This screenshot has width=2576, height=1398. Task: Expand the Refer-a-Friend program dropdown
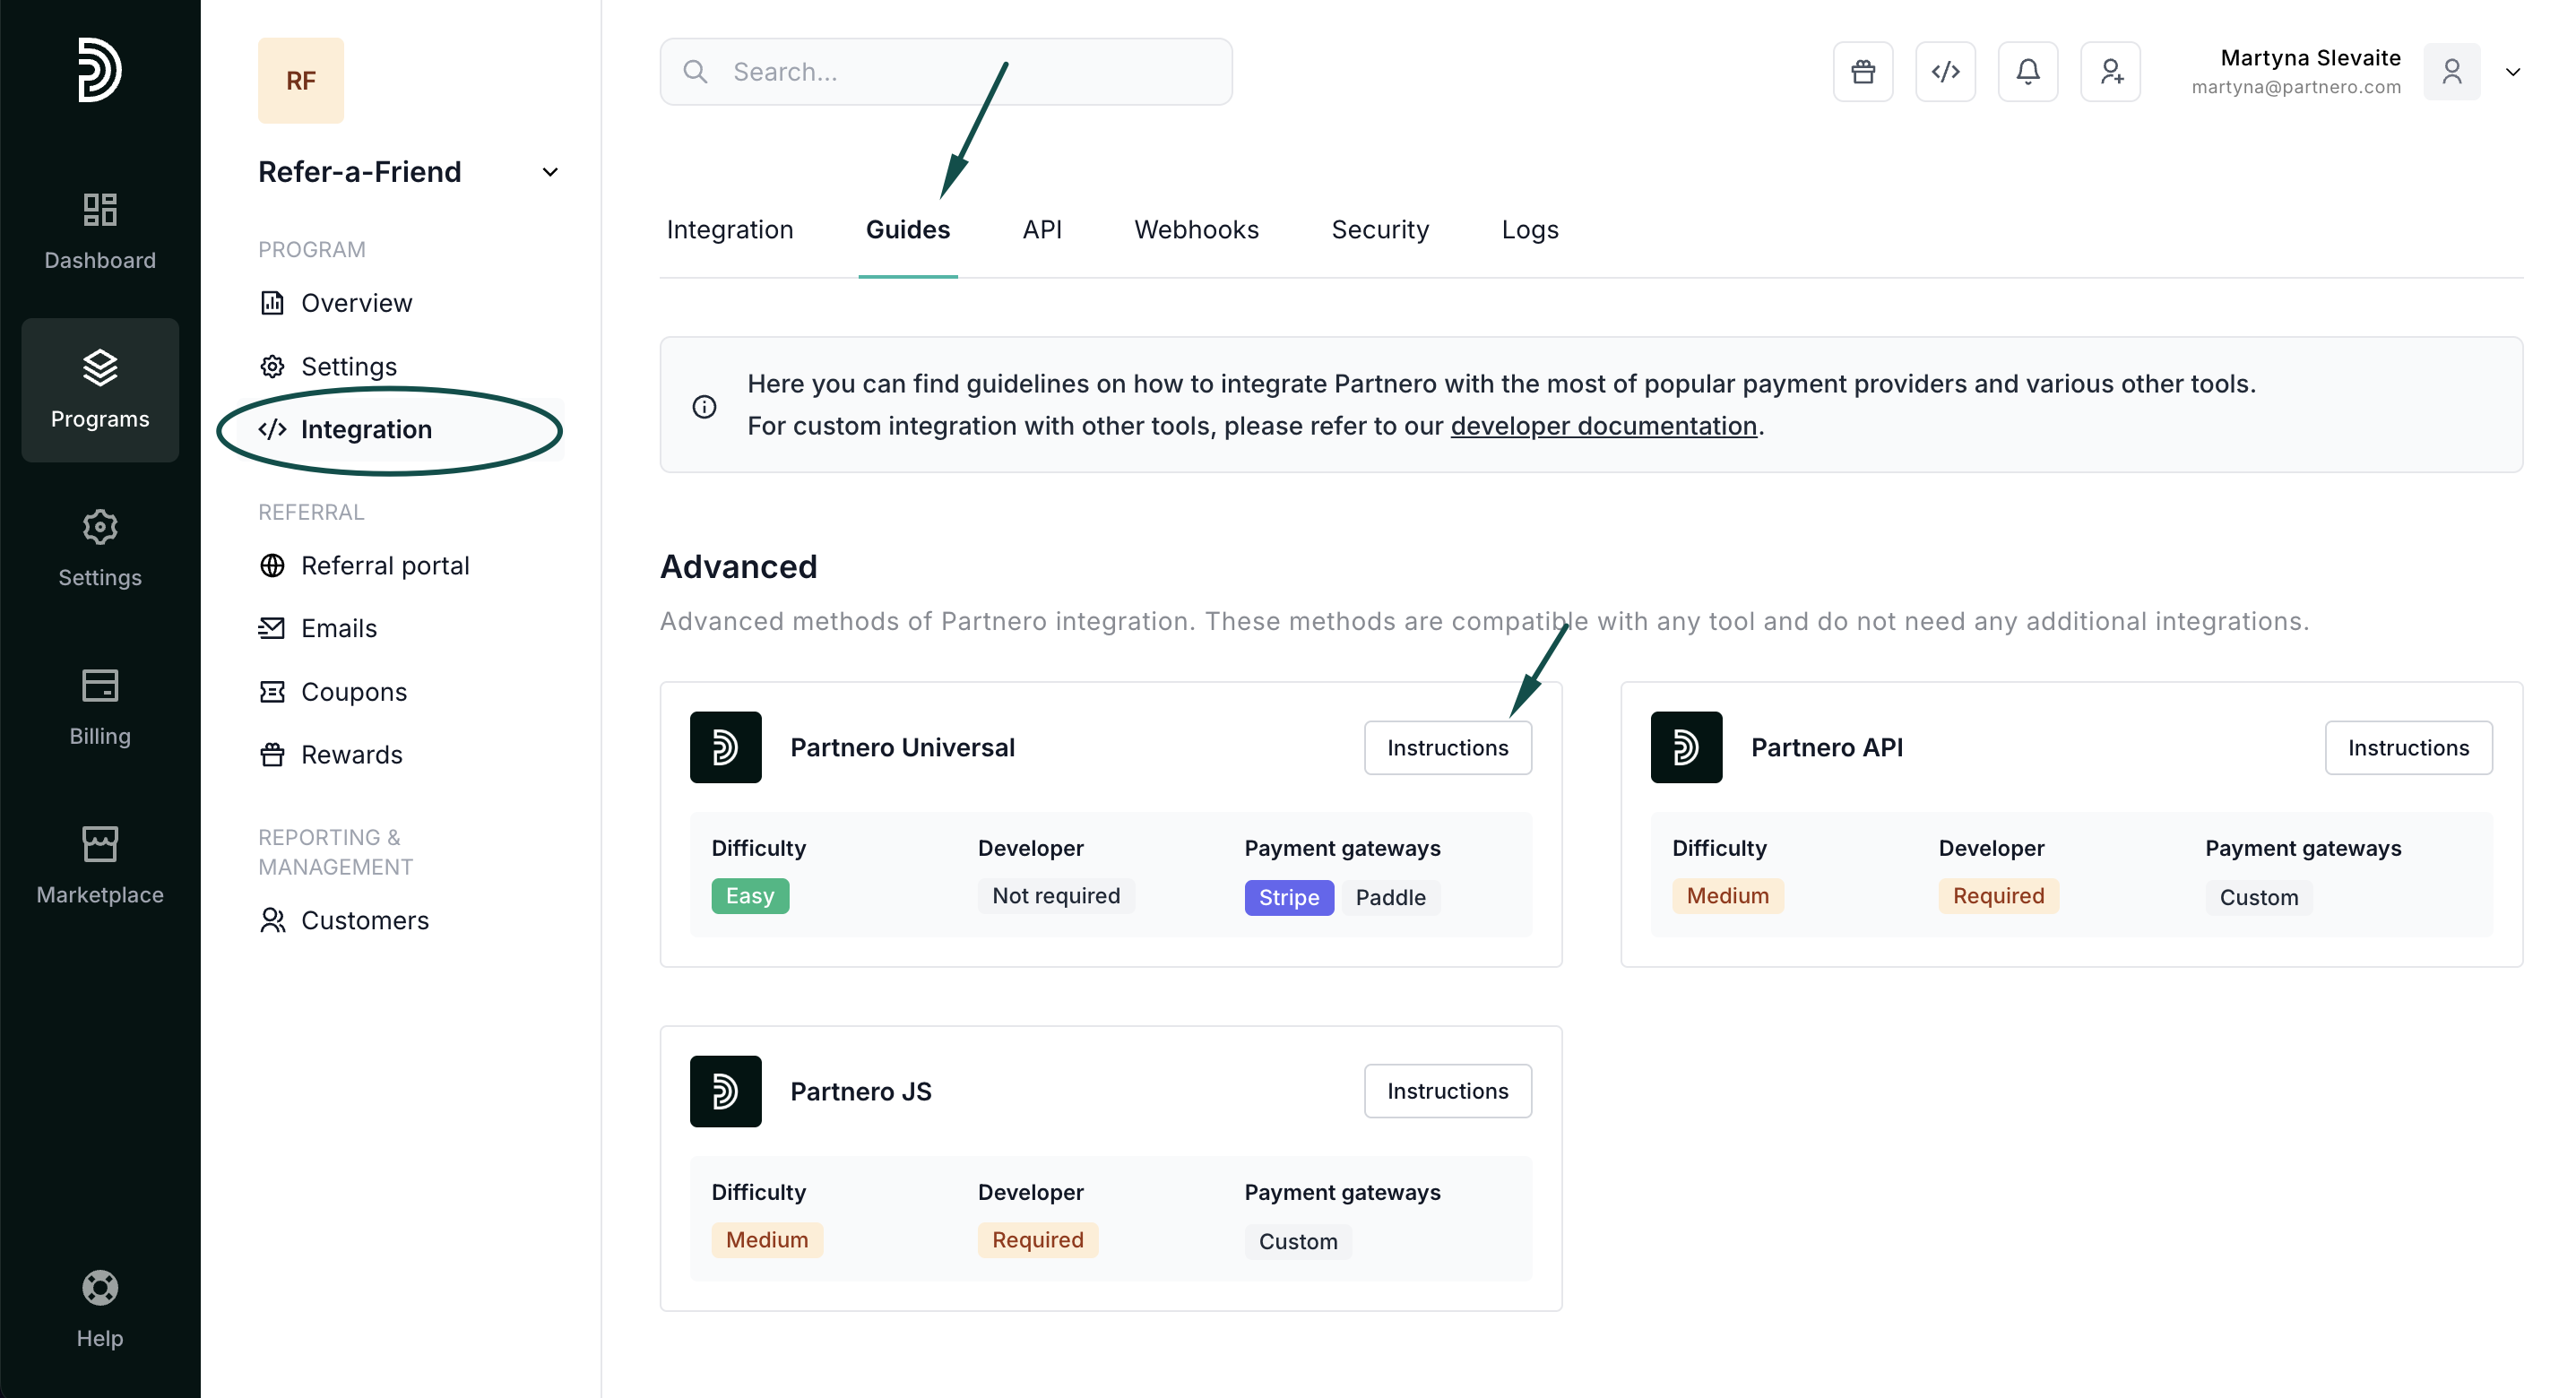click(x=550, y=172)
